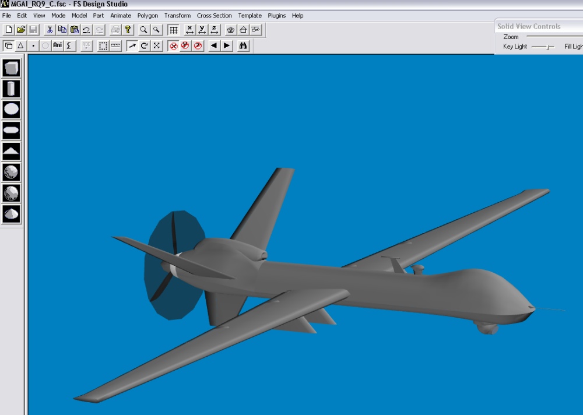Open the Plugins menu
This screenshot has height=415, width=583.
277,16
